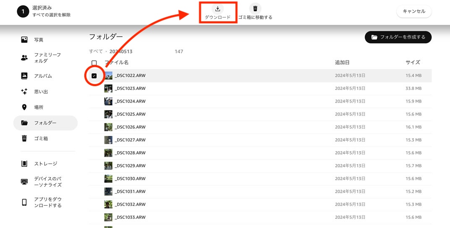Click deselect all (すべての選択を解除) link
This screenshot has width=450, height=228.
pyautogui.click(x=51, y=15)
